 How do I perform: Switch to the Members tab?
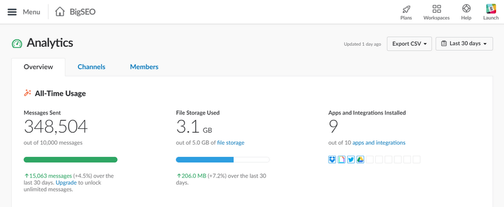[144, 67]
